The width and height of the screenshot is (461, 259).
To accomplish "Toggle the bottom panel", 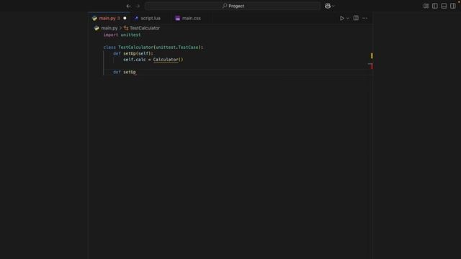I will 444,6.
